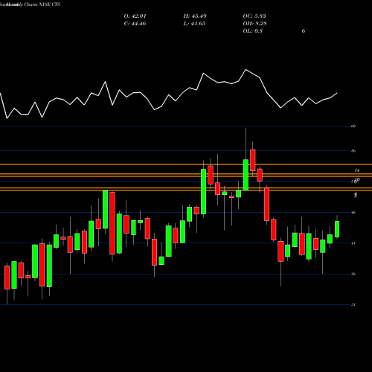
Task: Click the 'OH: 8.28' reading
Action: point(255,24)
